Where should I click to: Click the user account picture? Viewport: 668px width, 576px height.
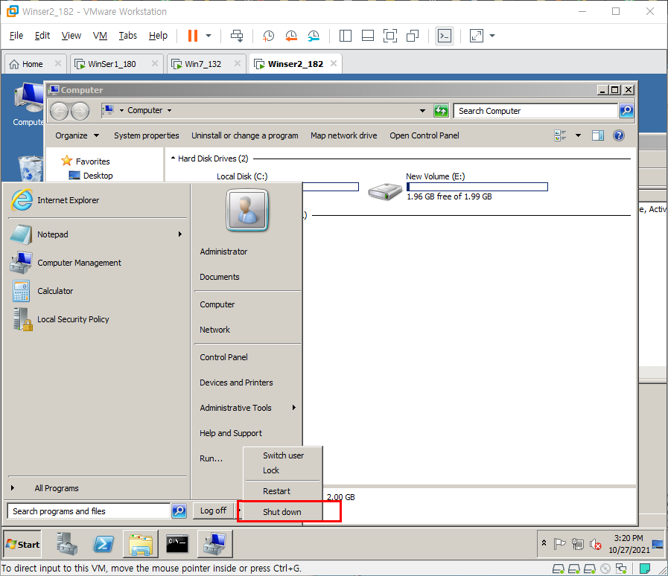coord(247,211)
